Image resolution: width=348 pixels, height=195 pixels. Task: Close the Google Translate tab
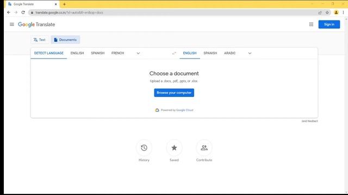coord(55,4)
